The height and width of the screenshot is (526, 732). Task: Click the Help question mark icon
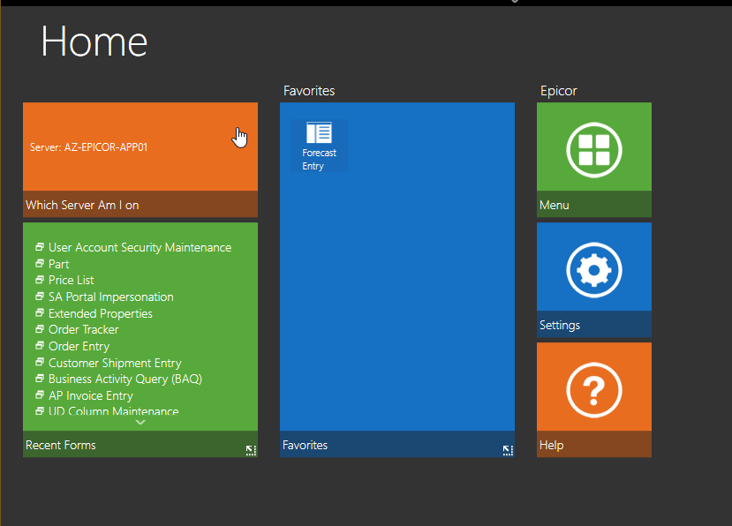point(594,390)
